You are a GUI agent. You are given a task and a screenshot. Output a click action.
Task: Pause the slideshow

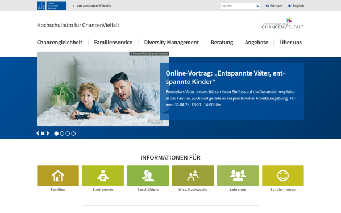pyautogui.click(x=43, y=133)
